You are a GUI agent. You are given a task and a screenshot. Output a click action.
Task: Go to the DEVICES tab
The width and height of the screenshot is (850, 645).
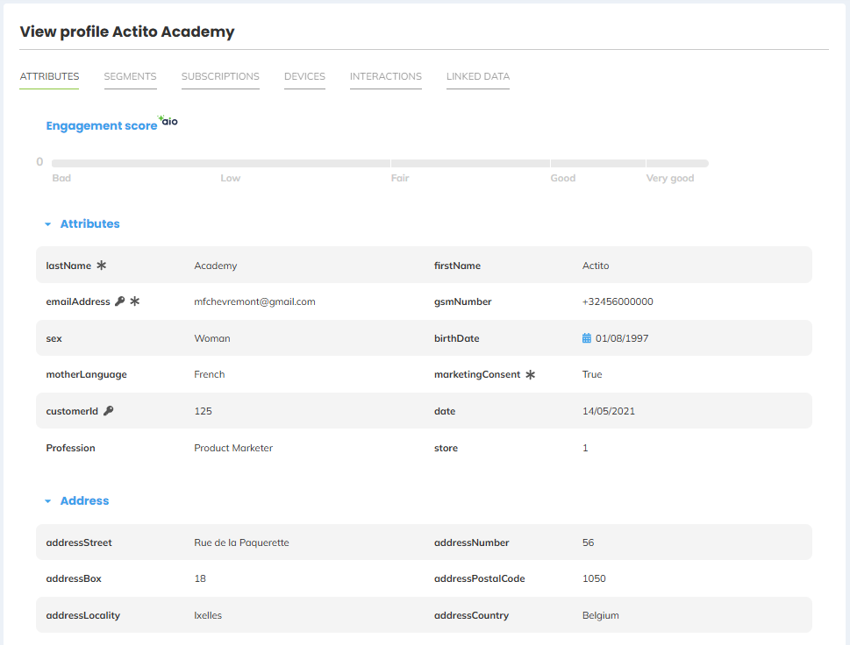coord(304,76)
